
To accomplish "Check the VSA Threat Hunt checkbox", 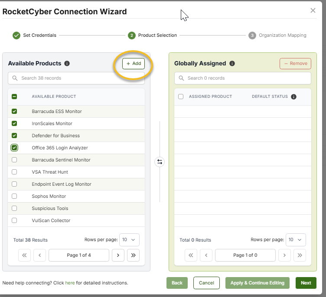I will (14, 172).
